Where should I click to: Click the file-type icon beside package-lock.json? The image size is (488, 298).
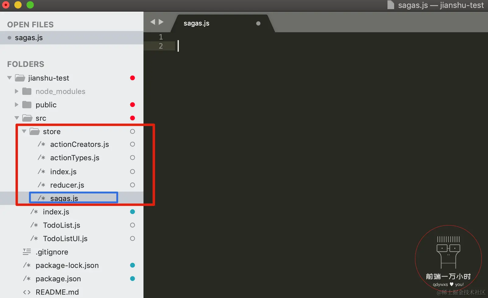pos(27,265)
